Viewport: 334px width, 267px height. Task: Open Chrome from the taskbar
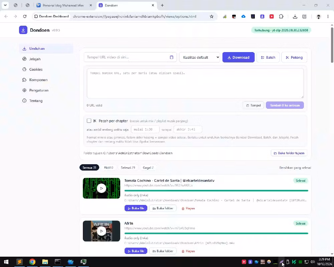(x=32, y=262)
